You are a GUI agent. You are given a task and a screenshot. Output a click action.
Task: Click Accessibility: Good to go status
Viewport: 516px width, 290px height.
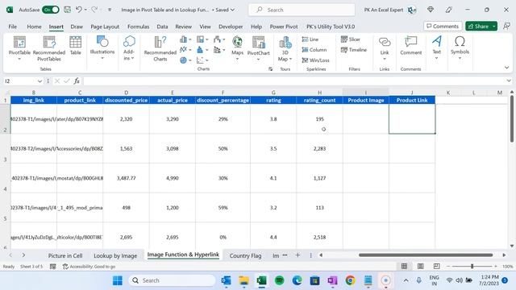[x=89, y=267]
